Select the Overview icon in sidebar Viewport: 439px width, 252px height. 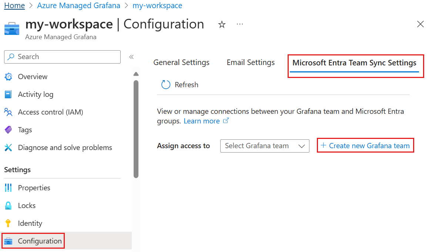pos(8,76)
